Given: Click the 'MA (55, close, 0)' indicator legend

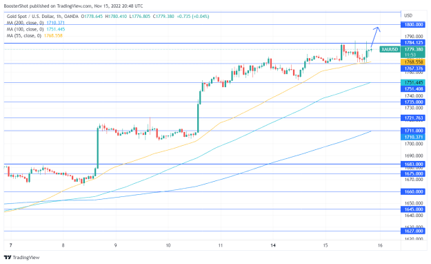Looking at the screenshot, I should point(24,35).
